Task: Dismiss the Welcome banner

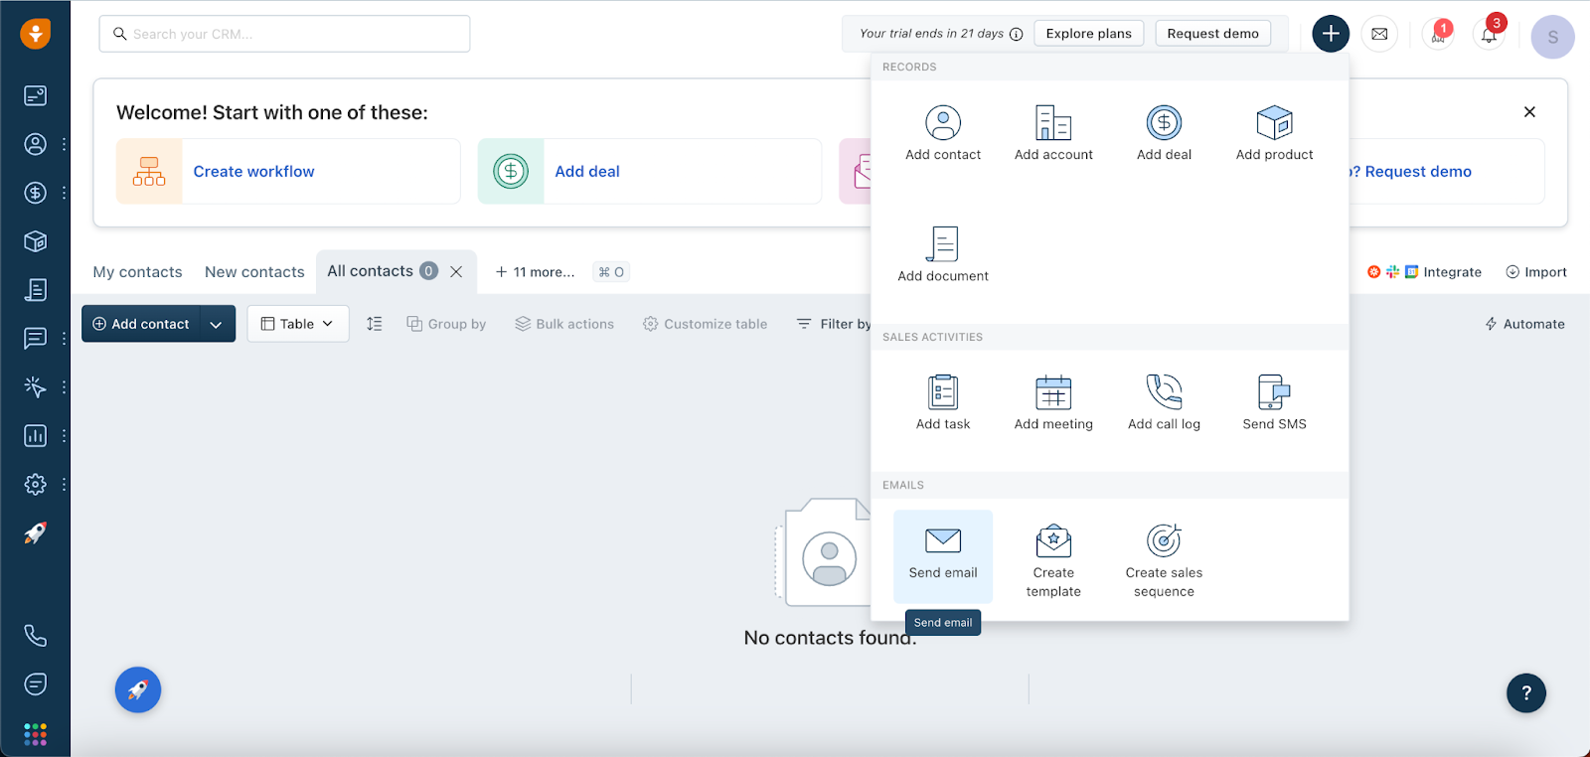Action: coord(1529,112)
